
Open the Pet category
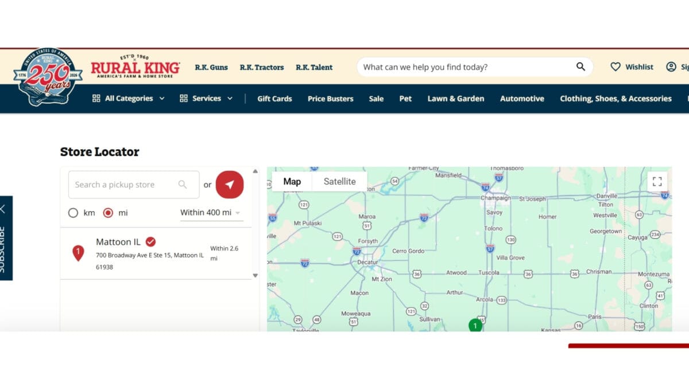405,99
